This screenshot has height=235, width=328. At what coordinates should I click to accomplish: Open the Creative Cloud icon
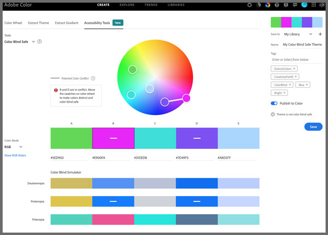322,5
